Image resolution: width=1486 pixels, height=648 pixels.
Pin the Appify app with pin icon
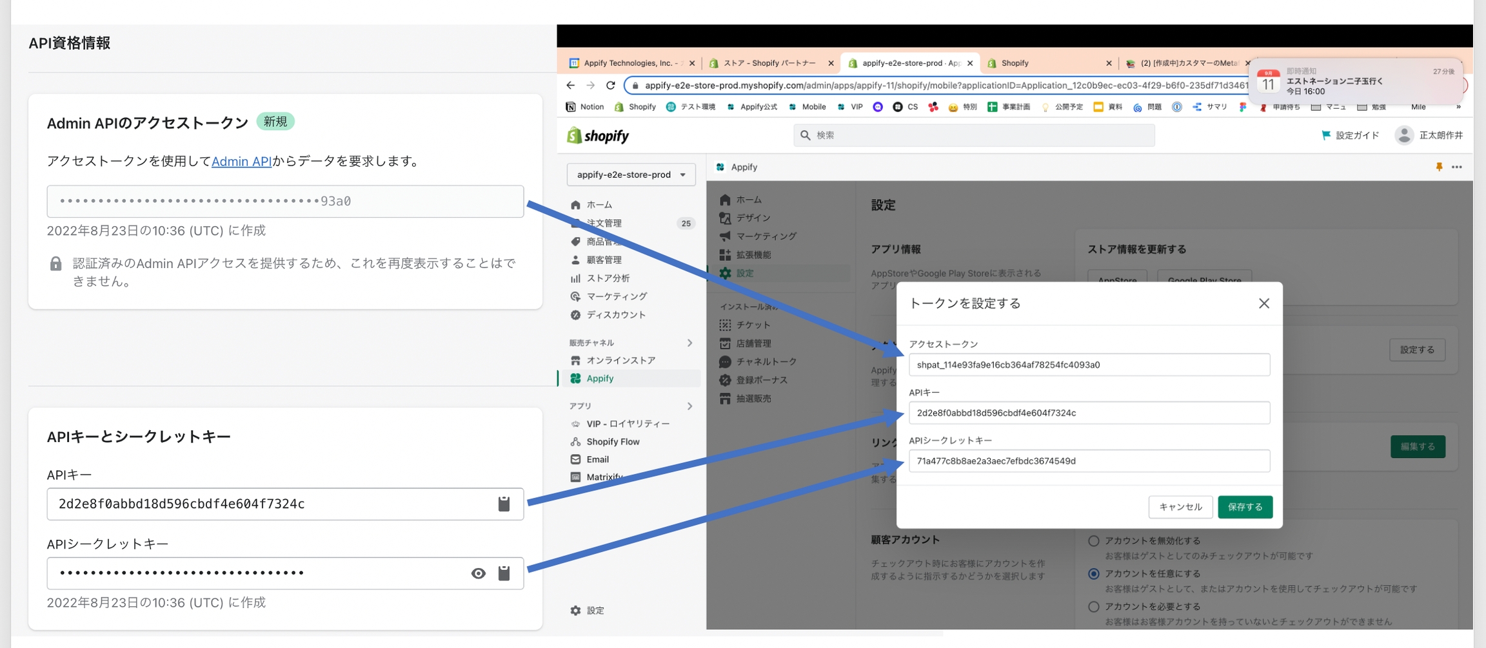[x=1438, y=167]
